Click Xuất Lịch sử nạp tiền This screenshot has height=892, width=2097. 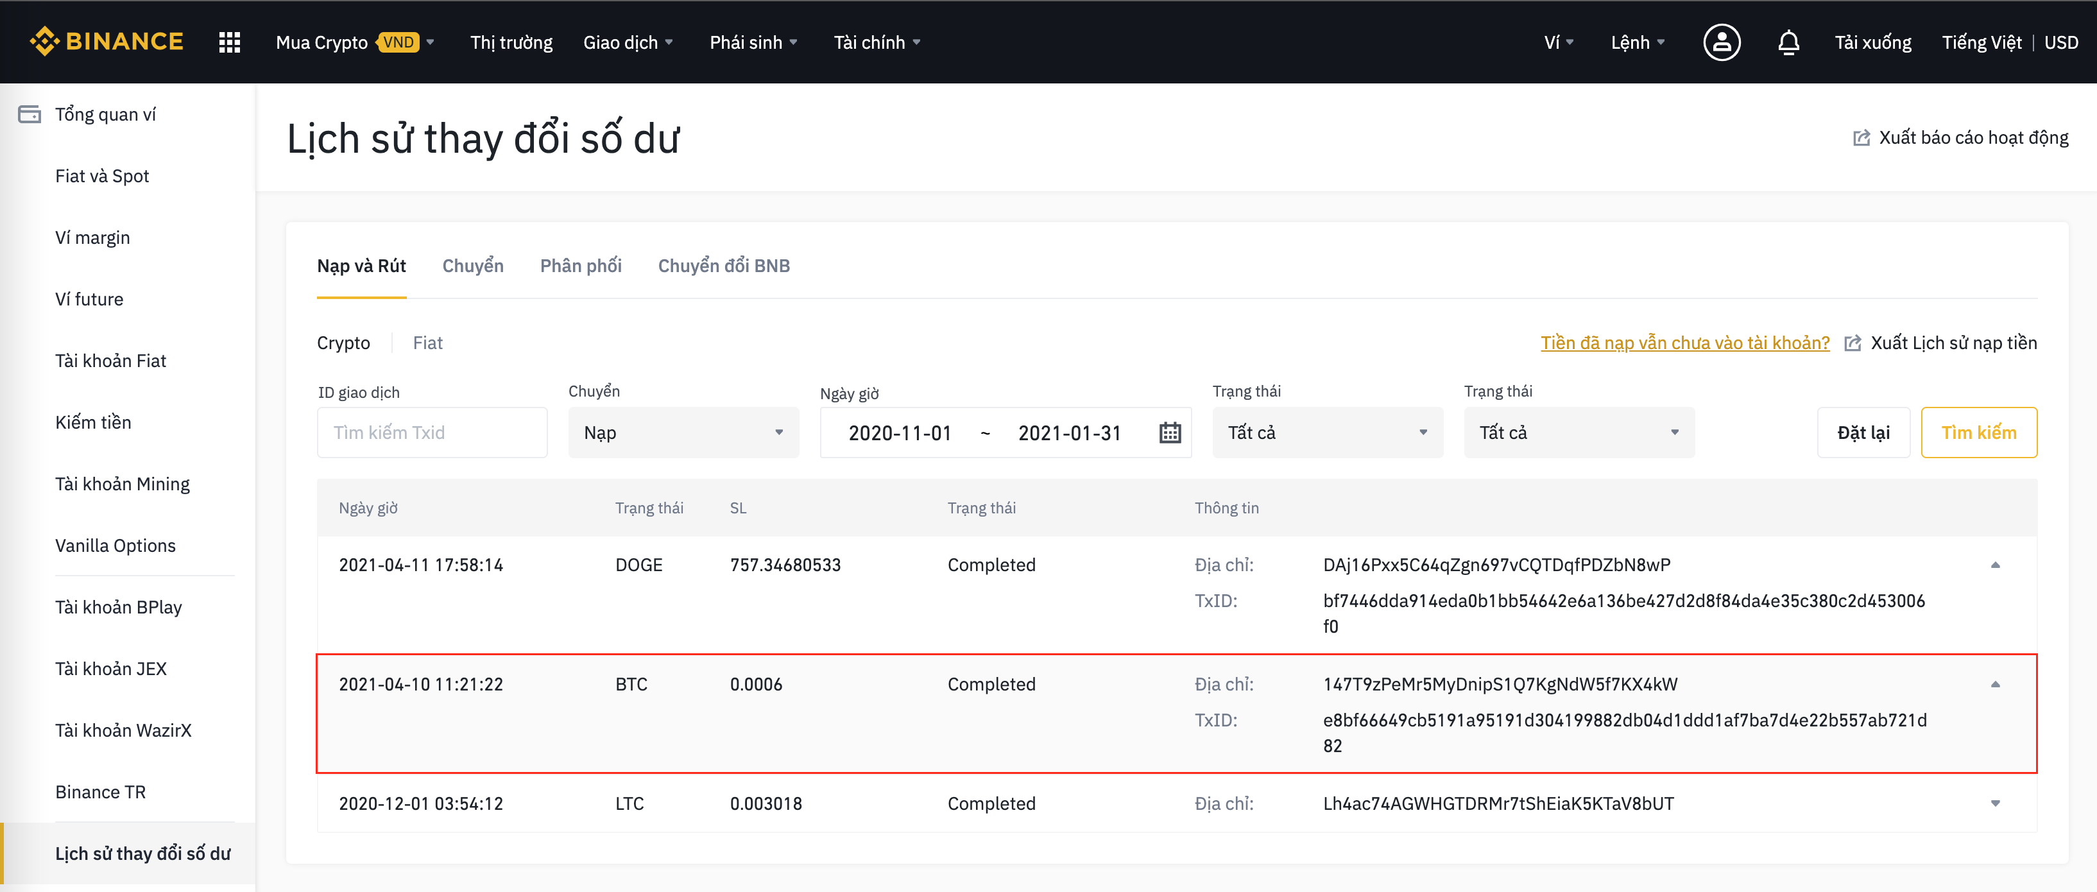(x=1953, y=343)
